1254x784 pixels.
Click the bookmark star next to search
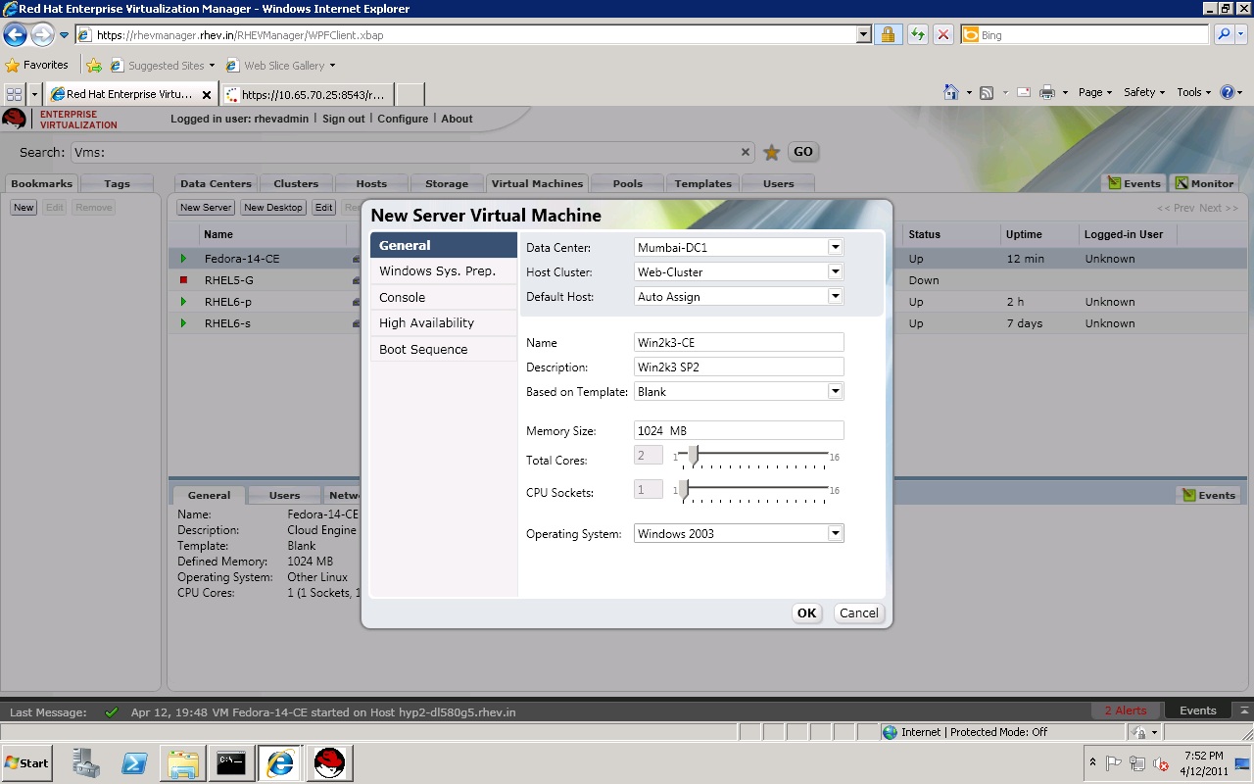point(772,152)
